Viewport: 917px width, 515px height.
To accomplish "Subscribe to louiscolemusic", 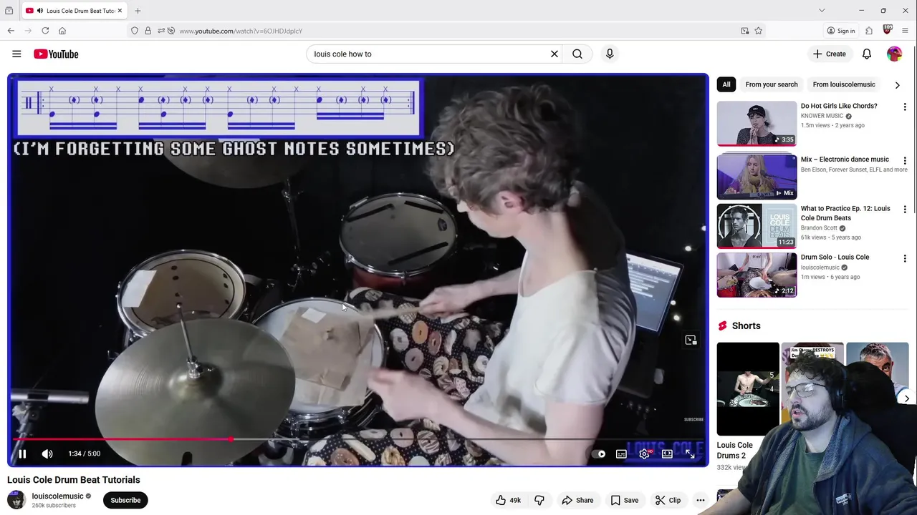I will 125,500.
